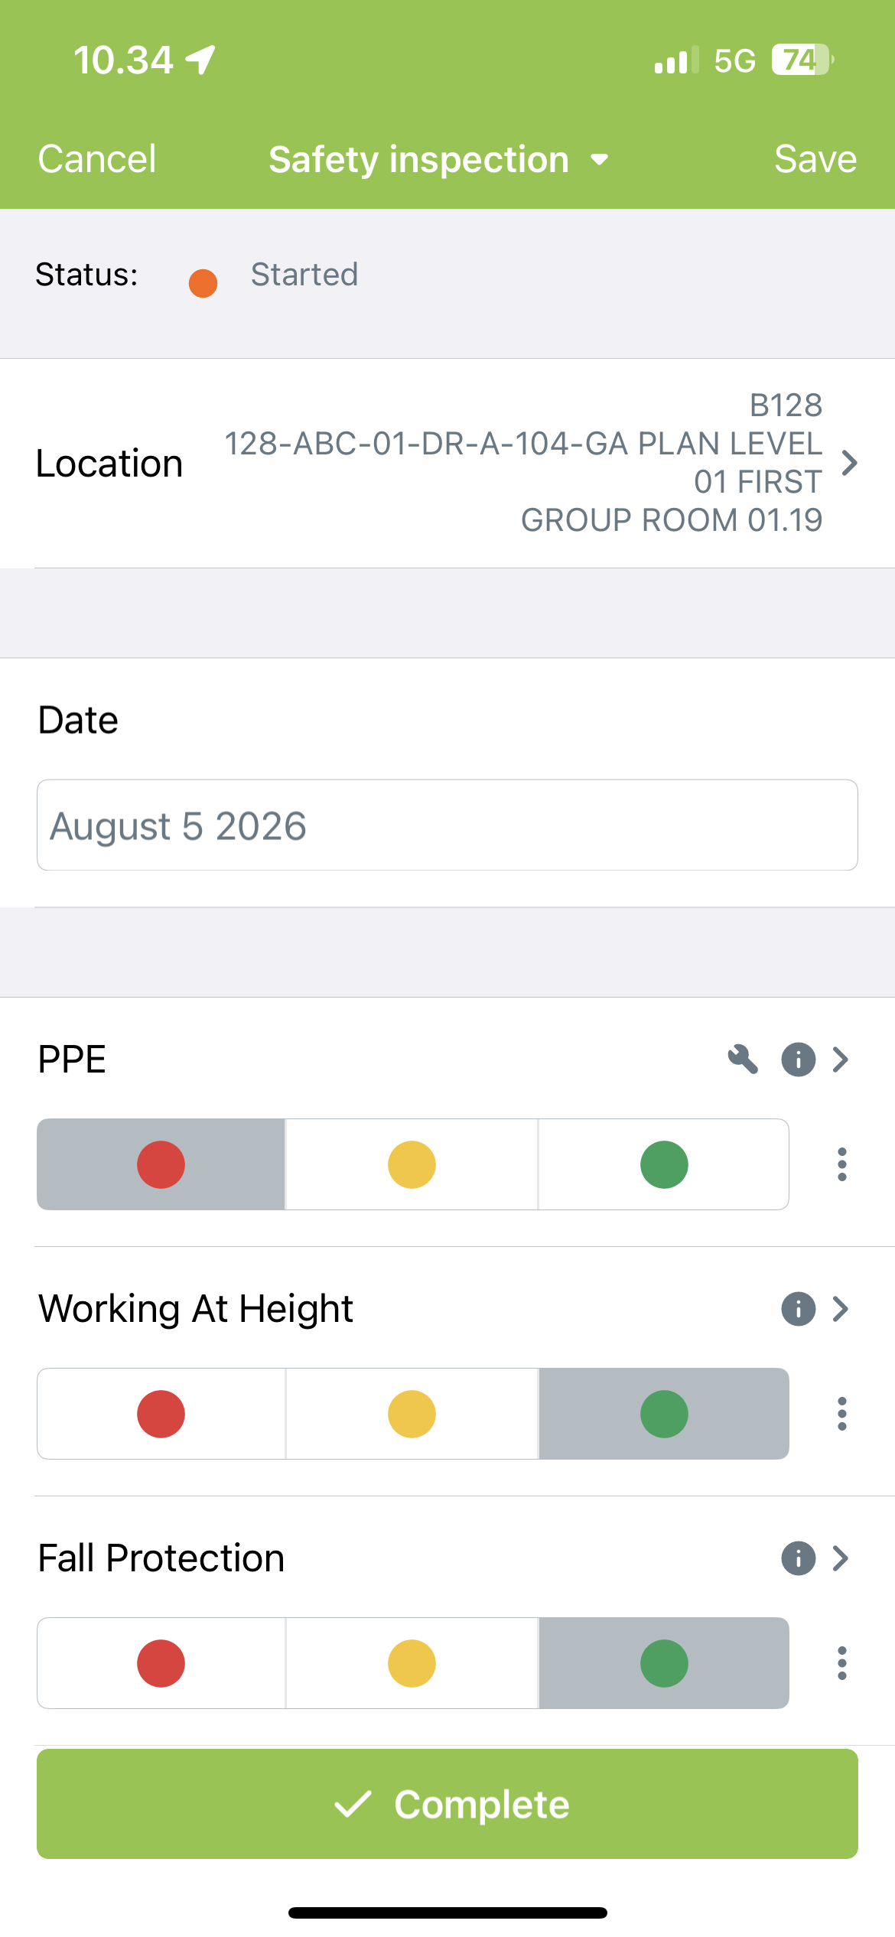Tap the orange Started status dot
895x1937 pixels.
203,283
